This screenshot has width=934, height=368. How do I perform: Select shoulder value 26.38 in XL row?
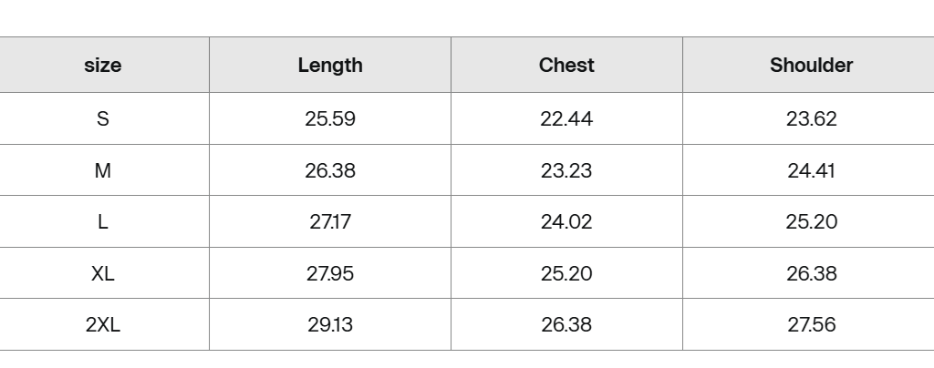(x=811, y=273)
